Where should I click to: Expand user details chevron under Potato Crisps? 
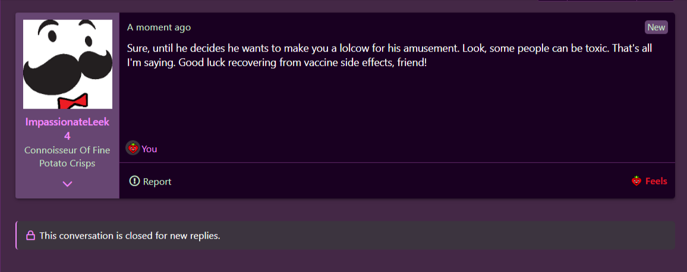pyautogui.click(x=68, y=184)
